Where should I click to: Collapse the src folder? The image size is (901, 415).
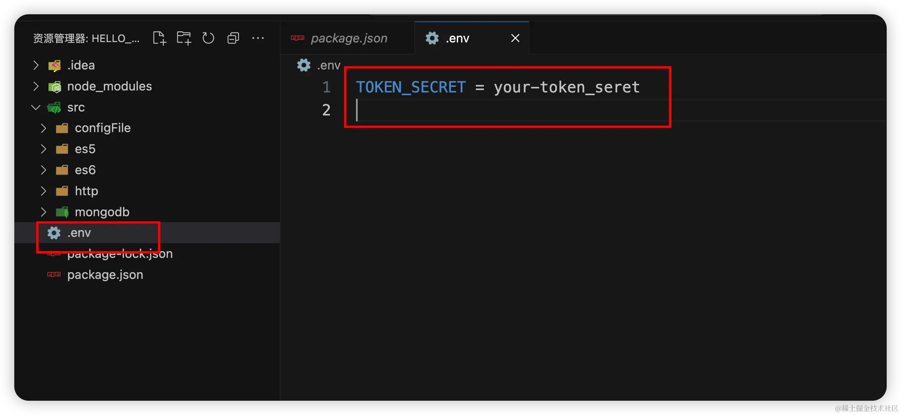coord(36,107)
